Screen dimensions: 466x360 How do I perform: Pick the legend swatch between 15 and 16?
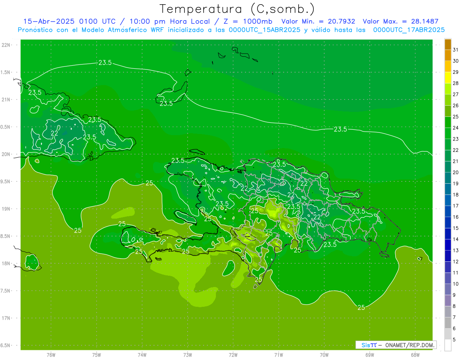pos(448,223)
